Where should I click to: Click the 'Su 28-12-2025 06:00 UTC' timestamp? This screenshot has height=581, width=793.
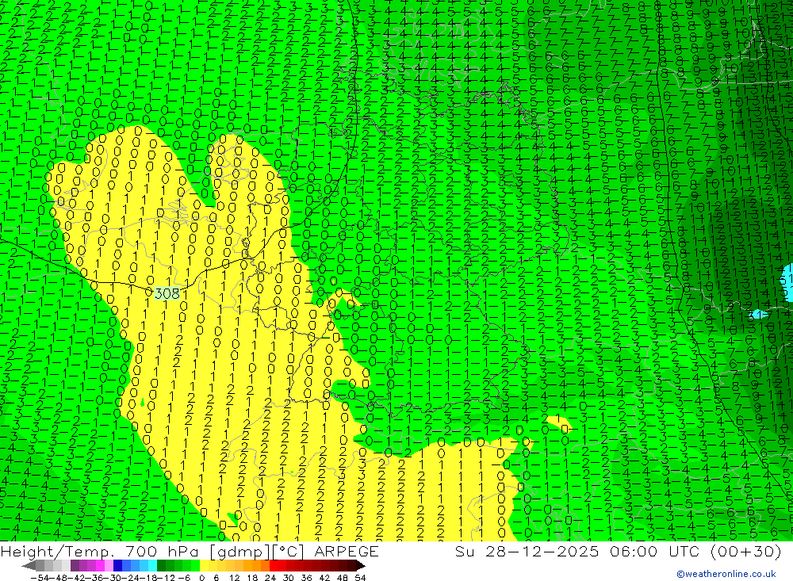577,551
